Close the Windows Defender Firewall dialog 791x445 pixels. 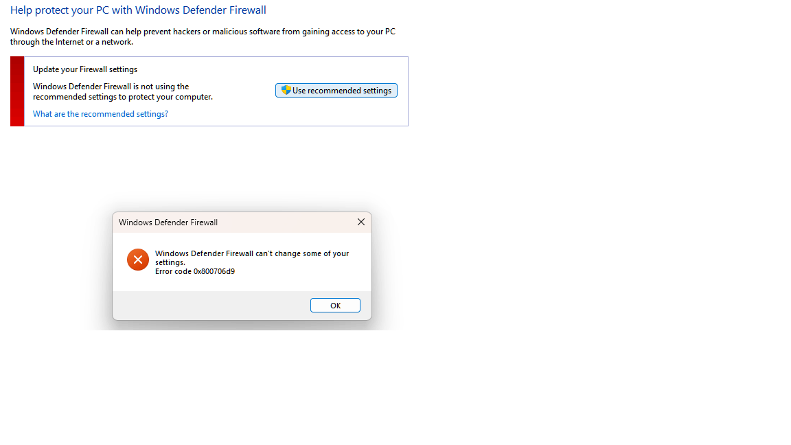360,222
